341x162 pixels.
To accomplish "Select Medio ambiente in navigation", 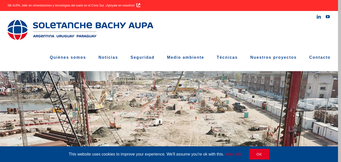I will [185, 57].
